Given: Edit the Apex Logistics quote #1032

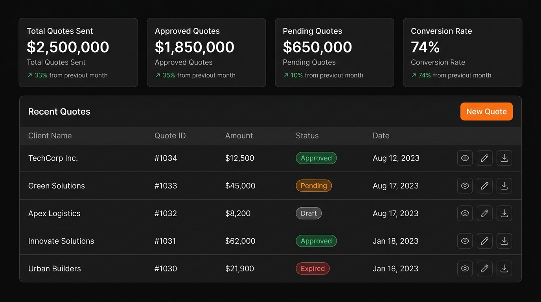Looking at the screenshot, I should [x=484, y=213].
